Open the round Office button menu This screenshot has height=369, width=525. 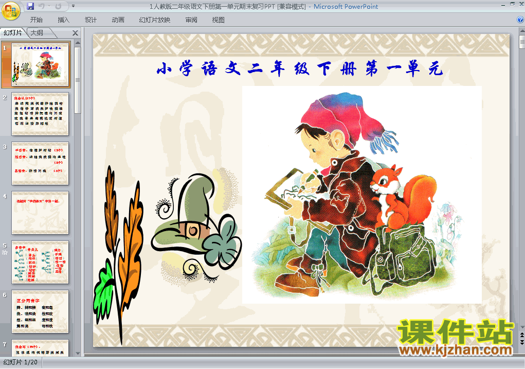click(10, 10)
